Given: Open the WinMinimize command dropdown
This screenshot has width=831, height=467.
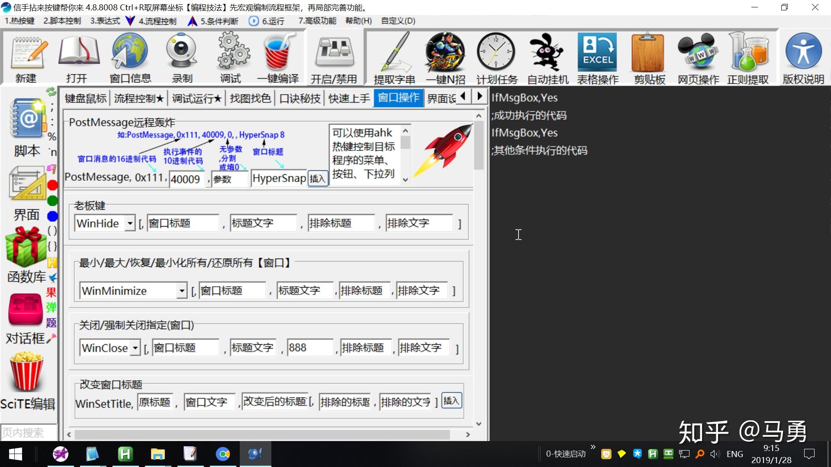Looking at the screenshot, I should tap(182, 291).
